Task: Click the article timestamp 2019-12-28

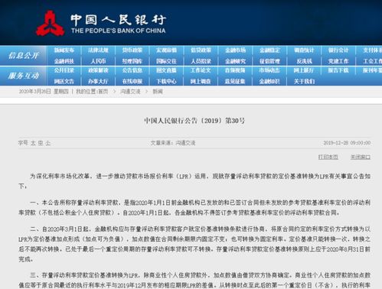Action: coord(347,143)
